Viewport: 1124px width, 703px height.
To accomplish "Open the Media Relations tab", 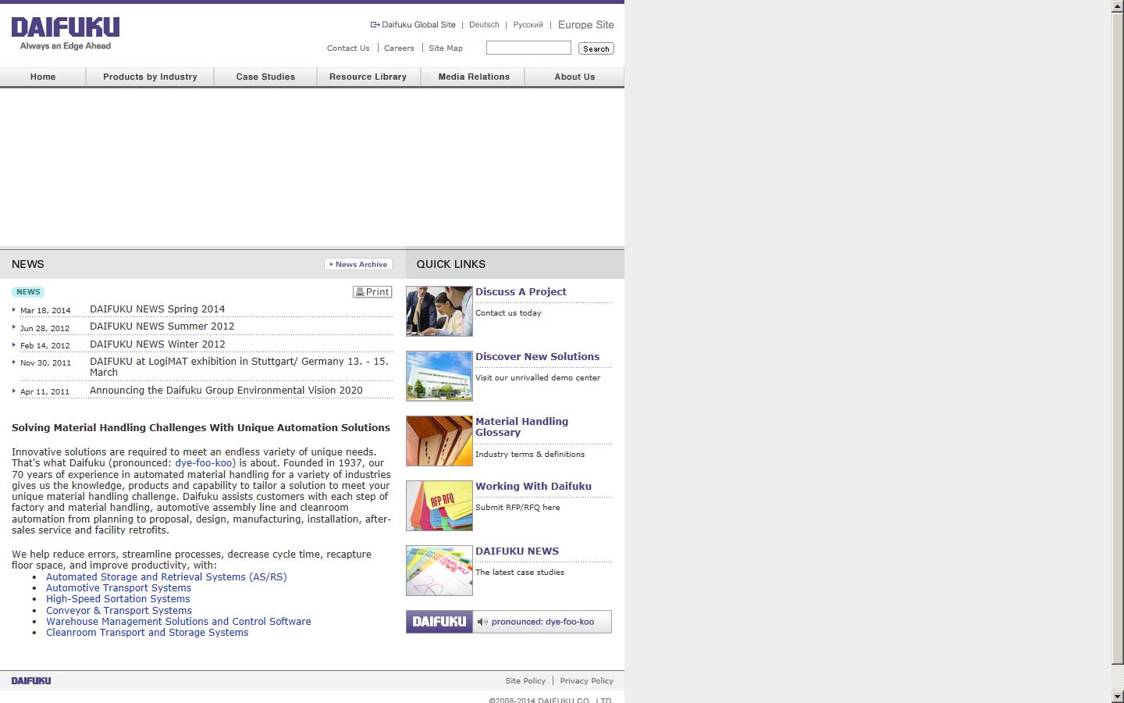I will (473, 77).
